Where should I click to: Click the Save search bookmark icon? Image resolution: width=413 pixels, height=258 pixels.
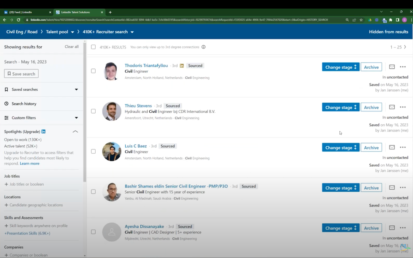(10, 74)
